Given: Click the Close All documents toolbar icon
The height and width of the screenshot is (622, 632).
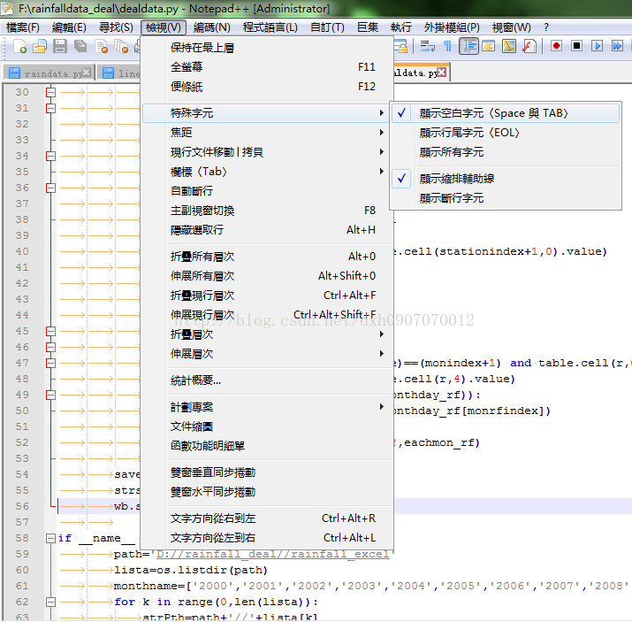Looking at the screenshot, I should (x=121, y=46).
